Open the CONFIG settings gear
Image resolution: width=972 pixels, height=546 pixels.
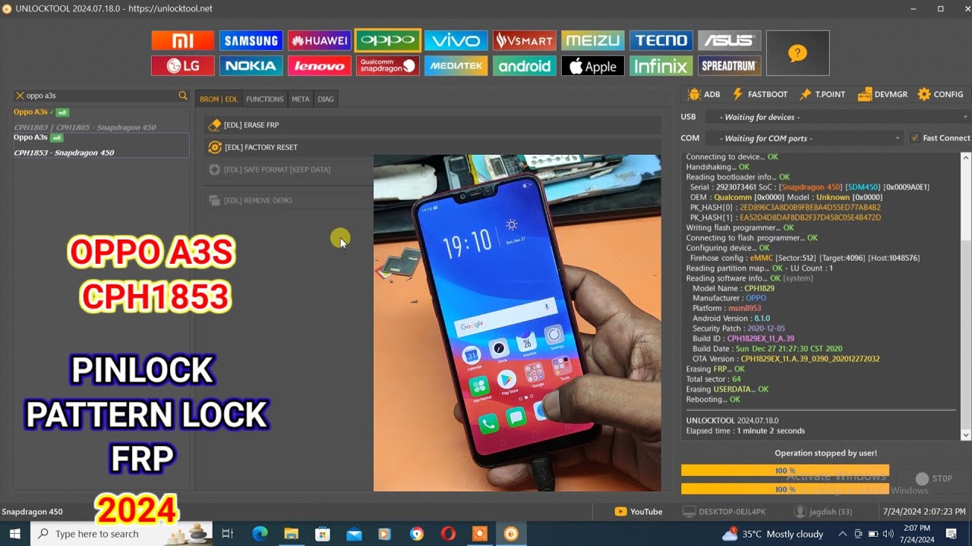(940, 94)
